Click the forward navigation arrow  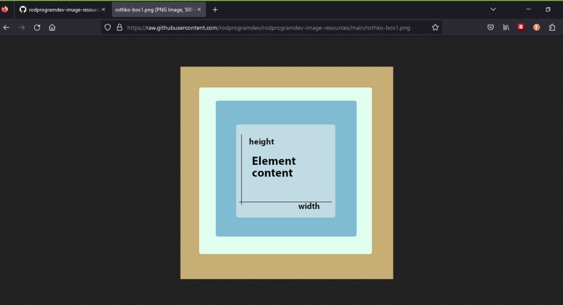pos(21,27)
